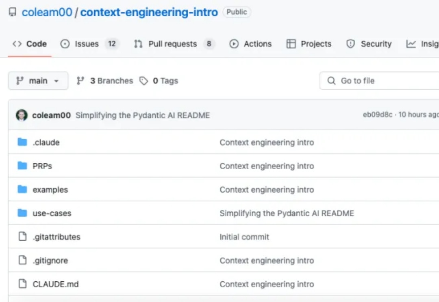This screenshot has width=439, height=302.
Task: Open the .gitattributes file
Action: coord(56,237)
